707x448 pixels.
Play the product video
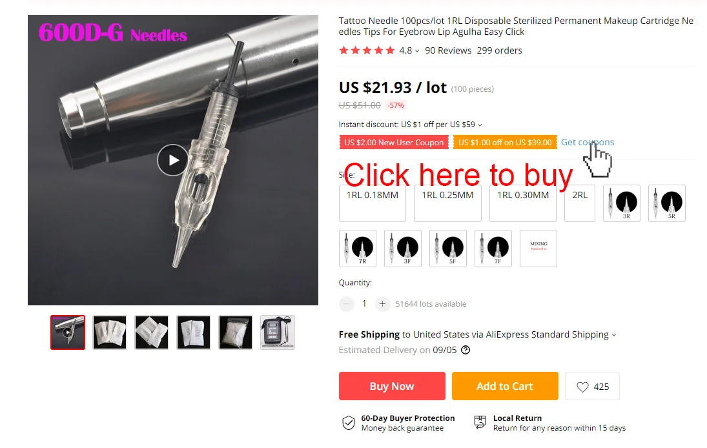coord(172,160)
